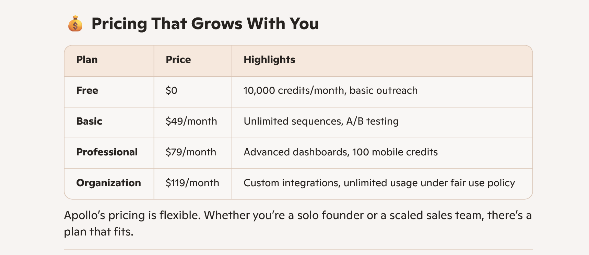The height and width of the screenshot is (255, 589).
Task: Select the Professional plan cell
Action: point(107,152)
